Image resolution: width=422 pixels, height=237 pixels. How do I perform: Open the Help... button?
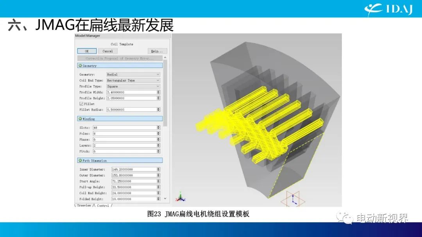[x=157, y=51]
